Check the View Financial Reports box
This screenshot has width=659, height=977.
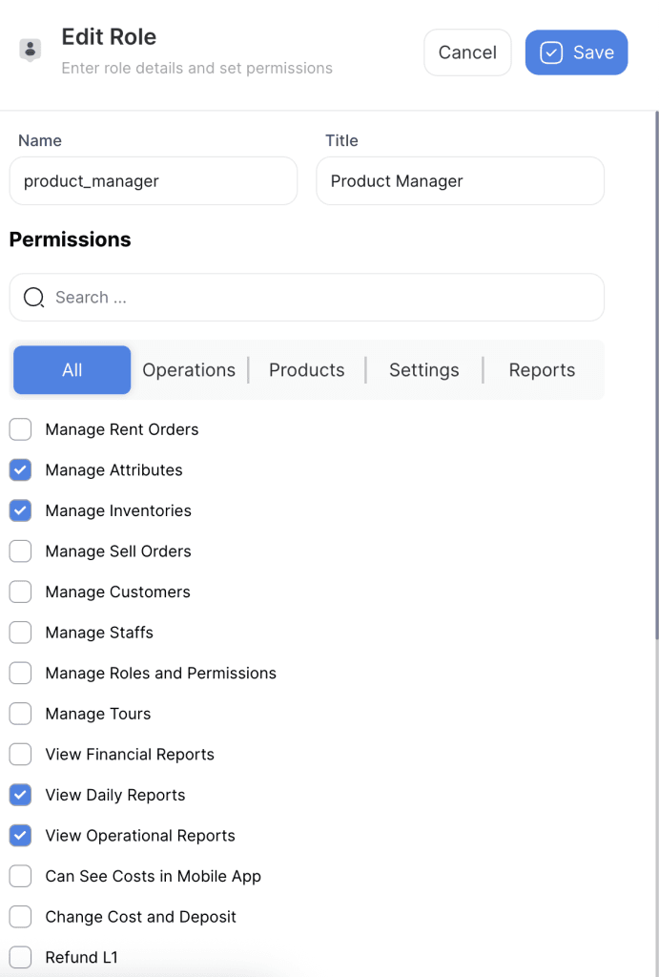coord(20,755)
